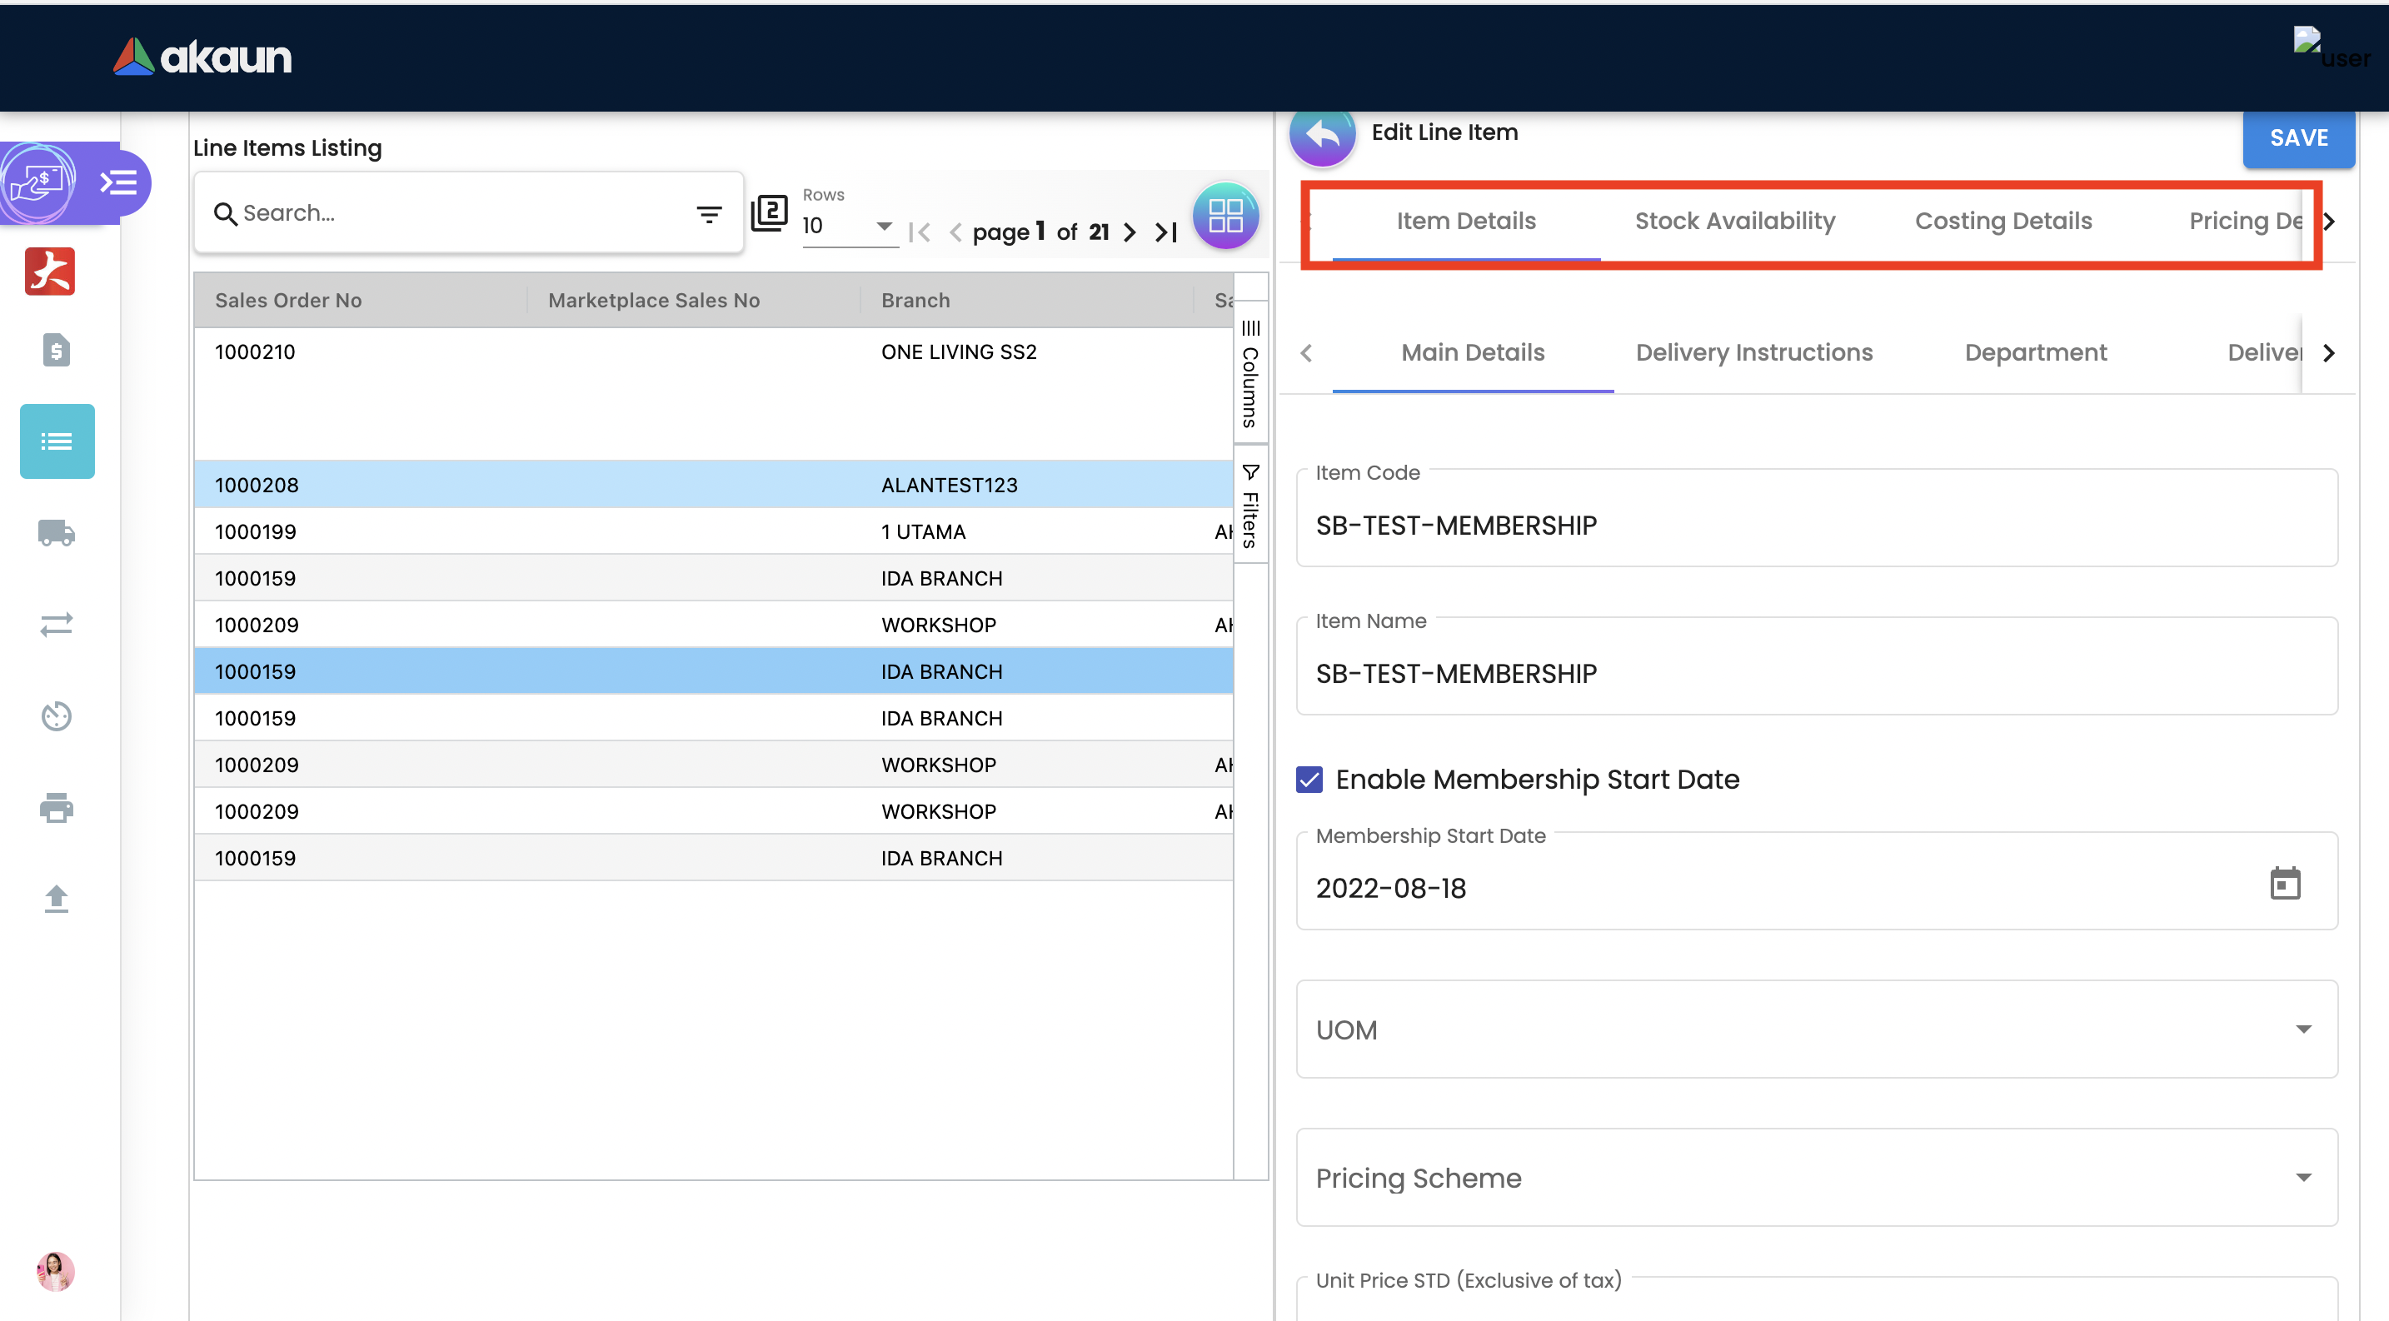The width and height of the screenshot is (2389, 1321).
Task: Click the grid view round button
Action: (1225, 216)
